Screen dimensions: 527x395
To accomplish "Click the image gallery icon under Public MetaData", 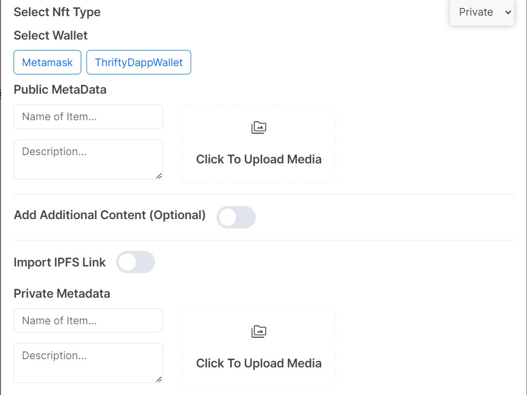I will coord(259,128).
